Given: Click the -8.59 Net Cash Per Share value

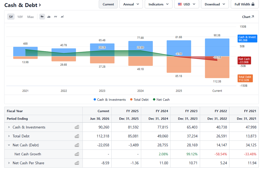Looking at the screenshot, I should click(105, 163).
